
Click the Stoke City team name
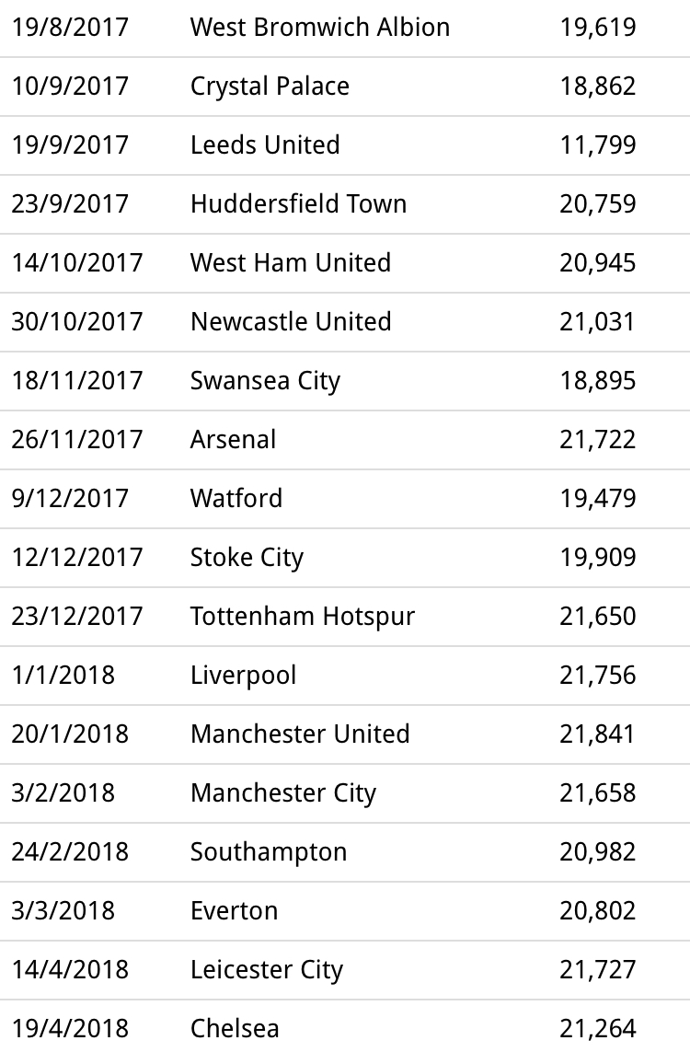click(x=247, y=558)
